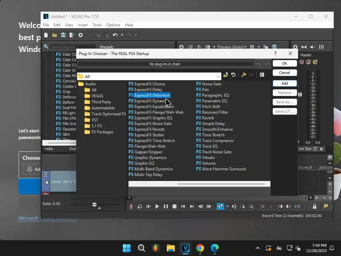341x256 pixels.
Task: Click Play From Start button
Action: tap(148, 206)
